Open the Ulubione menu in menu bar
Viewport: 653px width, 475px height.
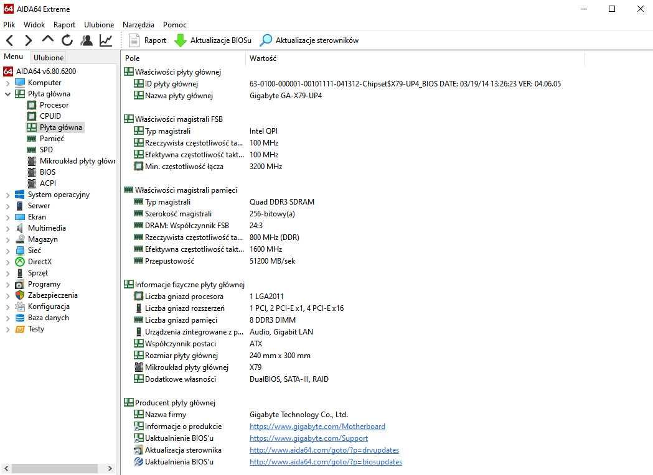pos(99,24)
